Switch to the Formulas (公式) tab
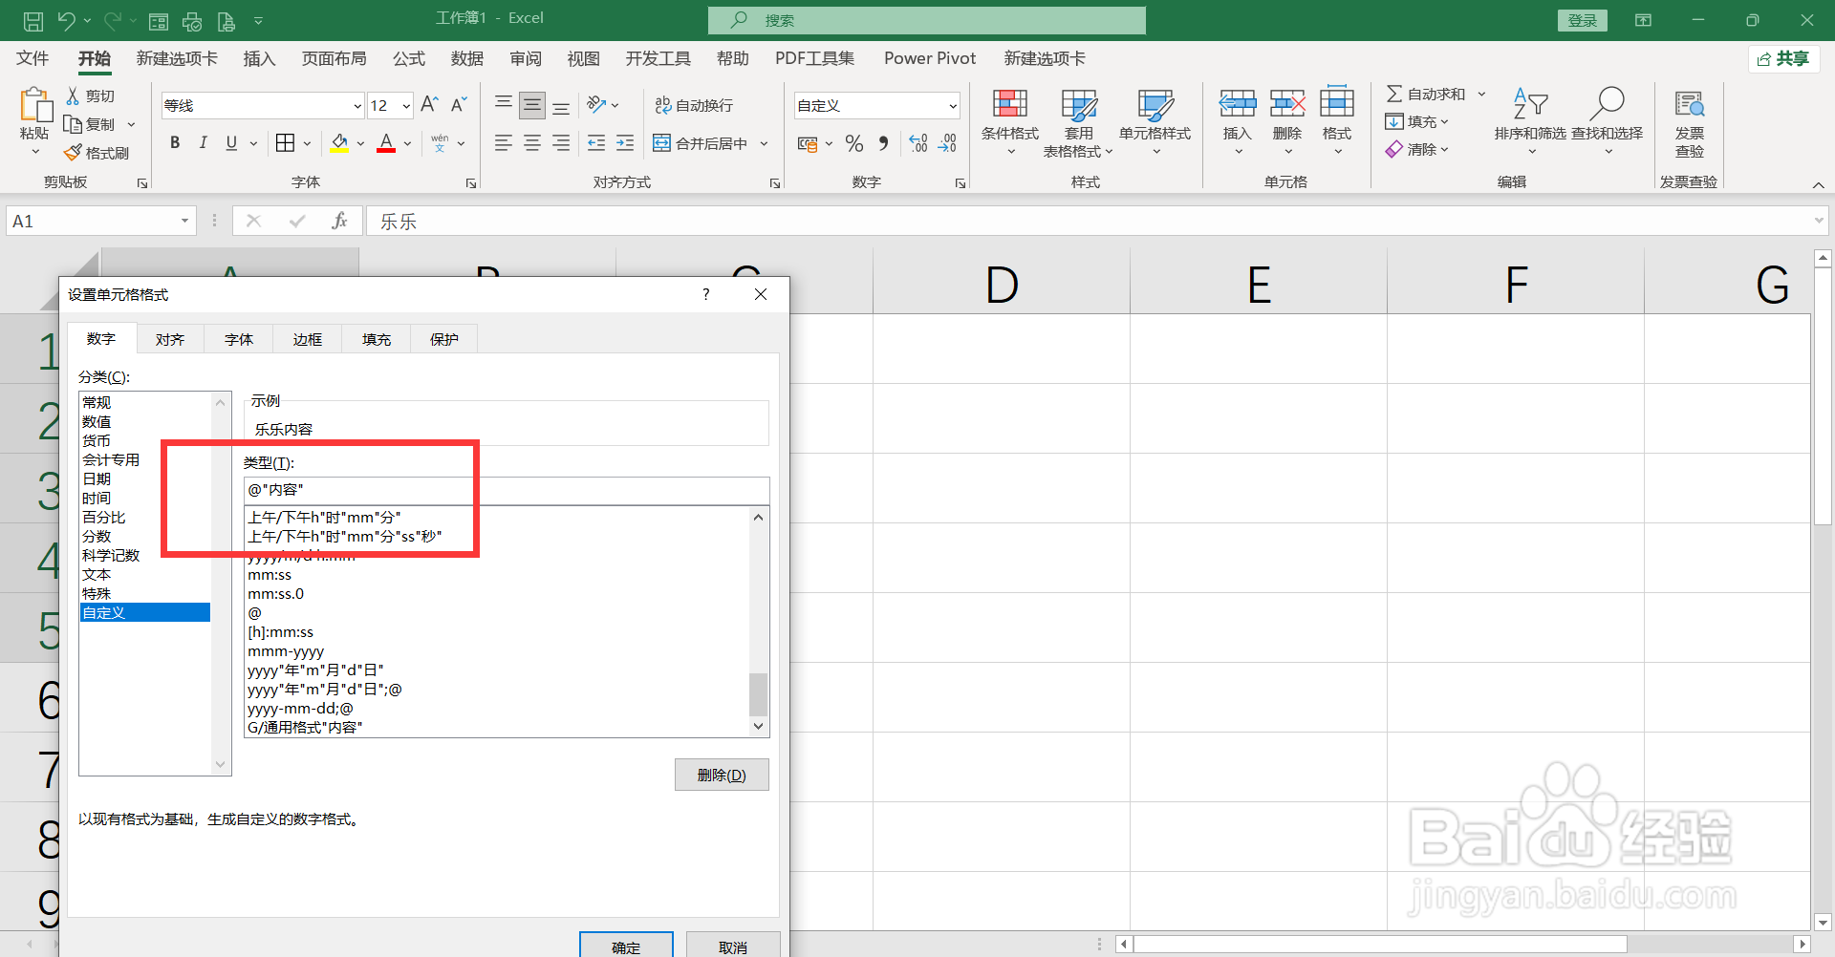The height and width of the screenshot is (957, 1835). (x=409, y=59)
